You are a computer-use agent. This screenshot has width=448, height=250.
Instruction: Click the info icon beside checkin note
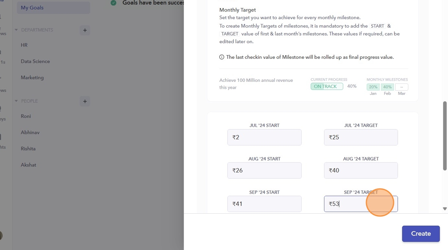click(x=222, y=57)
